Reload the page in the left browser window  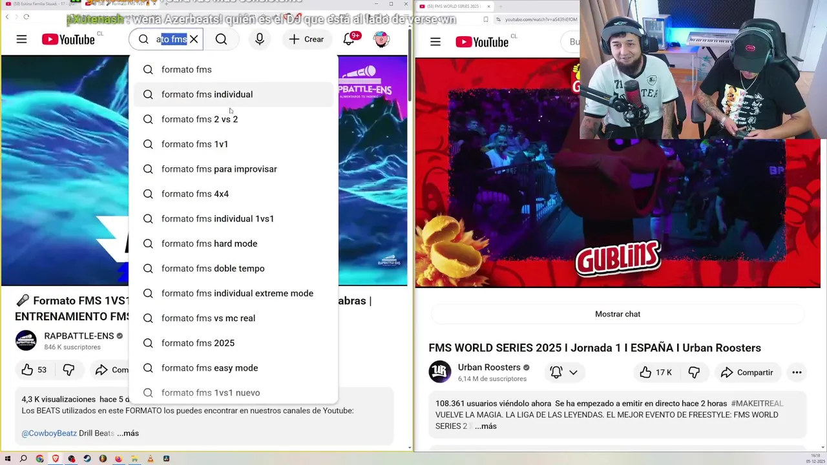pos(26,17)
